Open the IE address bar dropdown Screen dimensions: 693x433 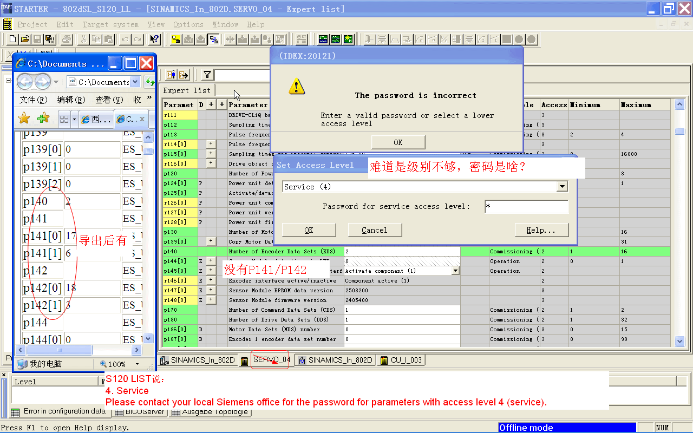[x=135, y=82]
